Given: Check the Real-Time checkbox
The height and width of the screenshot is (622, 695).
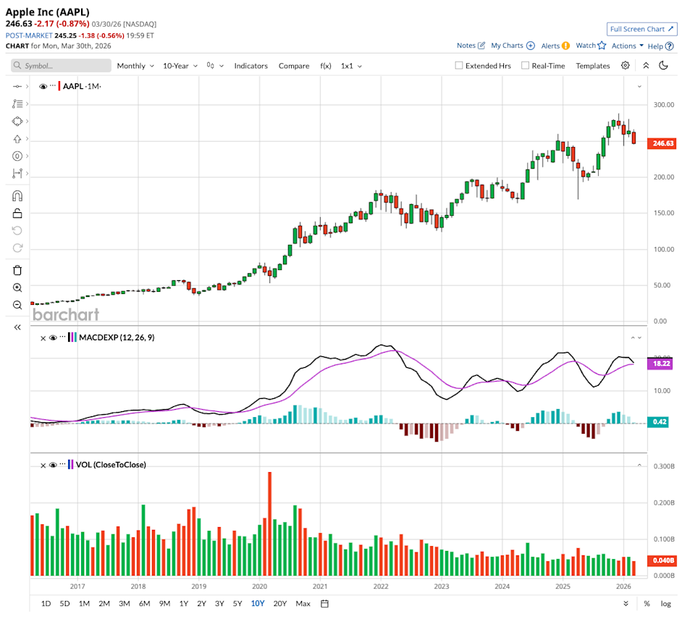Looking at the screenshot, I should (525, 66).
